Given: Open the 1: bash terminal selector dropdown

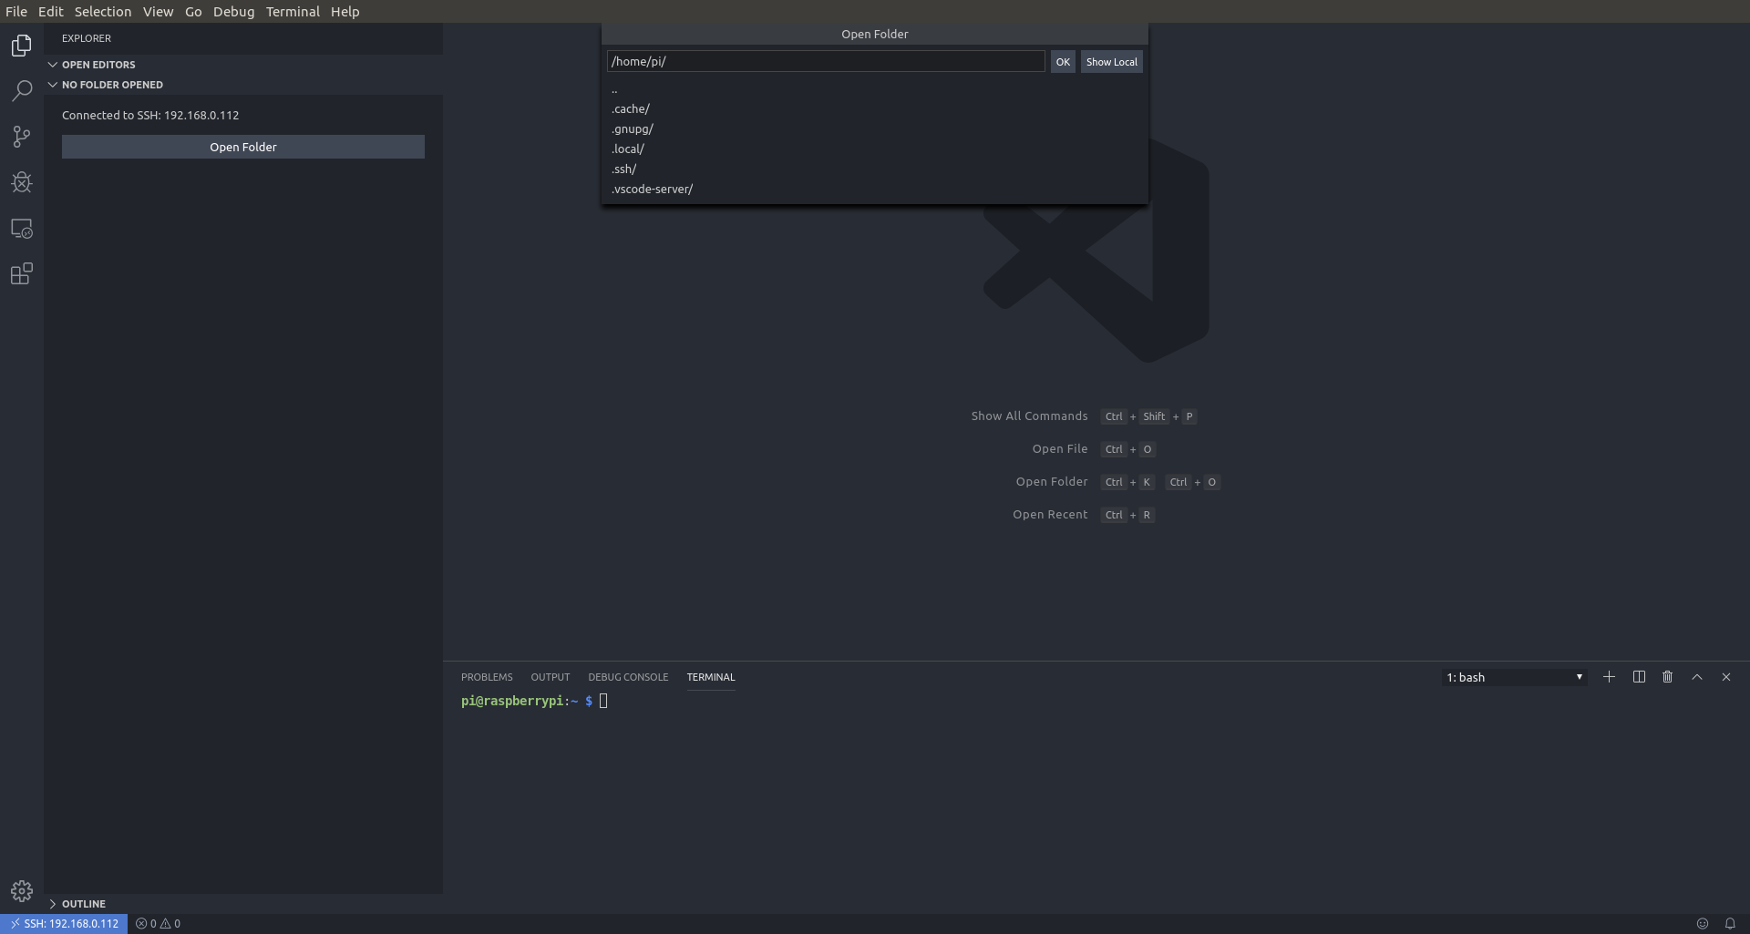Looking at the screenshot, I should click(1515, 677).
